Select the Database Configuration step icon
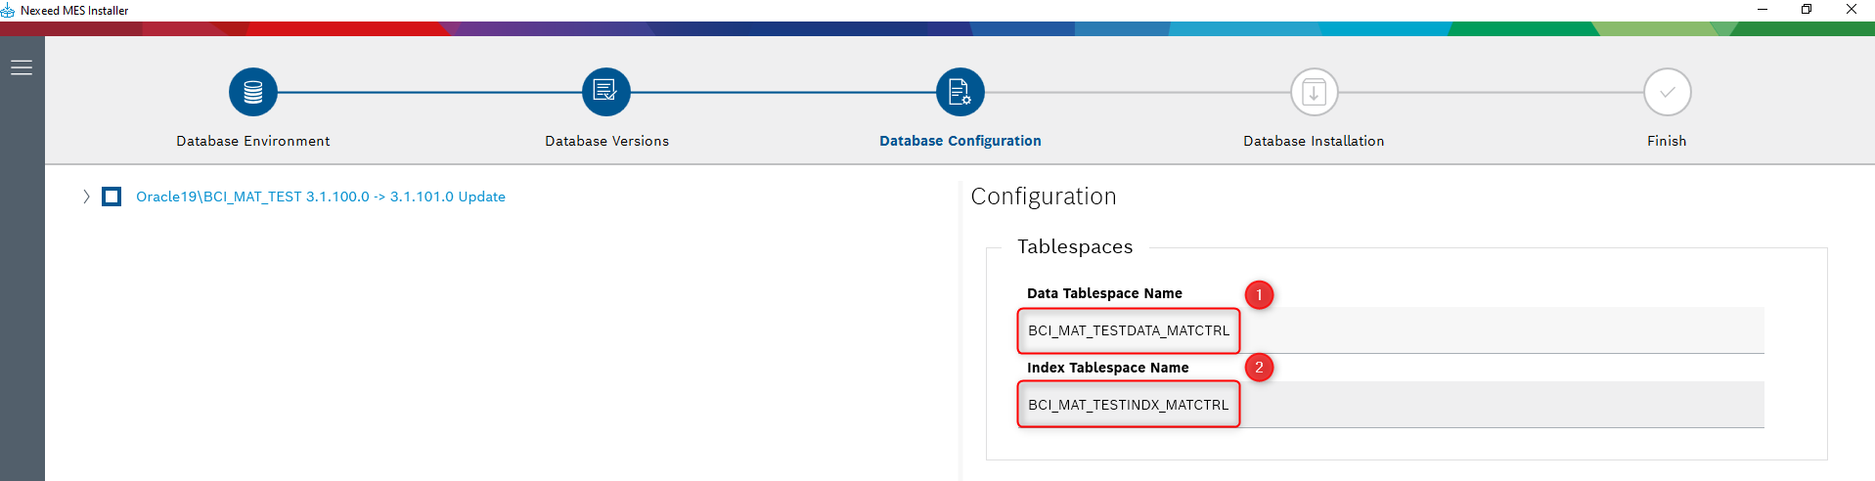This screenshot has height=481, width=1875. (x=960, y=92)
